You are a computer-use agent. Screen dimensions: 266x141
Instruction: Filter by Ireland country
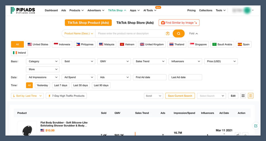pyautogui.click(x=19, y=53)
